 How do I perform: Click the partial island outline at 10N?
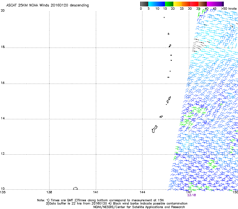pos(76,188)
